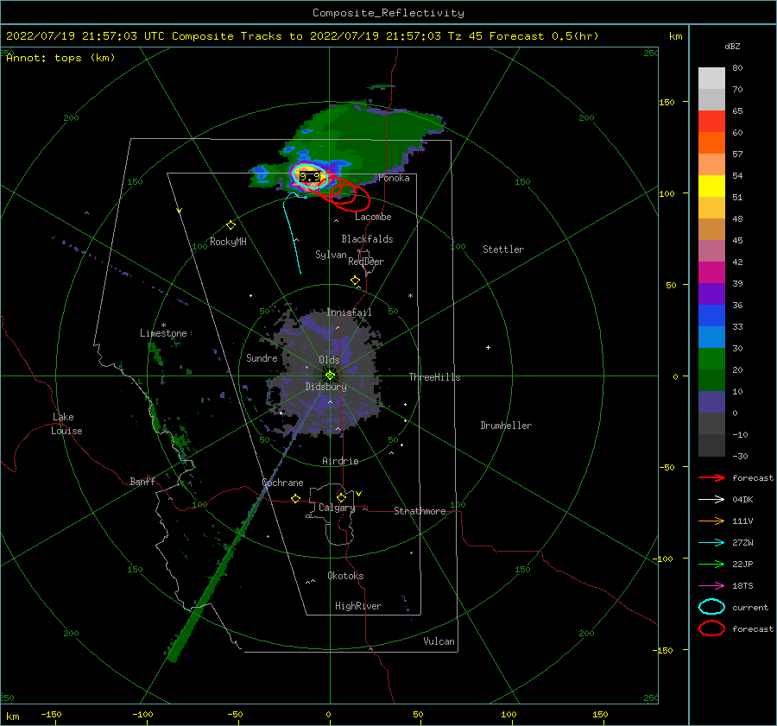The image size is (777, 726).
Task: Select the orange 111V track arrow
Action: coord(711,521)
